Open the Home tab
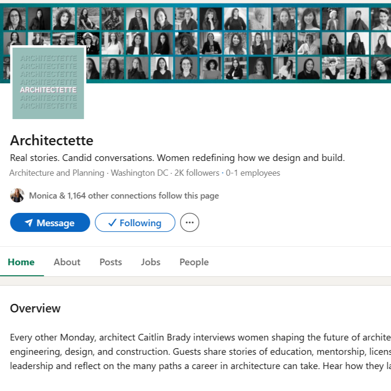Image resolution: width=391 pixels, height=391 pixels. coord(21,262)
